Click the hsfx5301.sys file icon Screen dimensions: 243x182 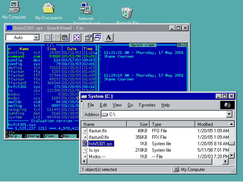pos(85,144)
